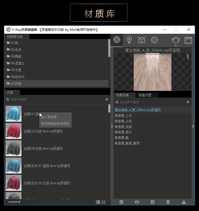The height and width of the screenshot is (211, 199).
Task: Open the frame buffer window icon
Action: click(188, 40)
